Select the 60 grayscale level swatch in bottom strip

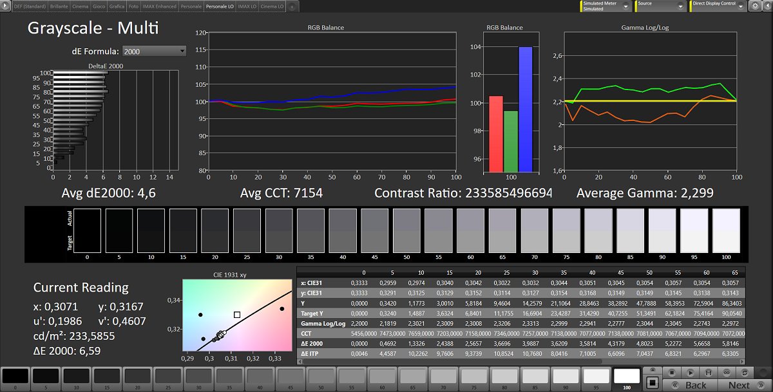(x=381, y=378)
